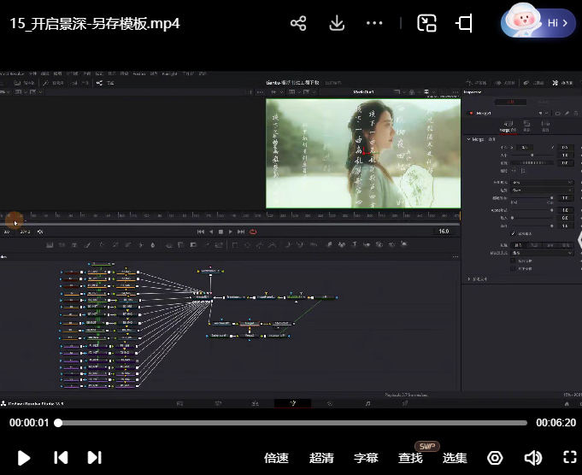The height and width of the screenshot is (475, 582).
Task: Click the frame icon right of picture-in-picture
Action: point(465,23)
